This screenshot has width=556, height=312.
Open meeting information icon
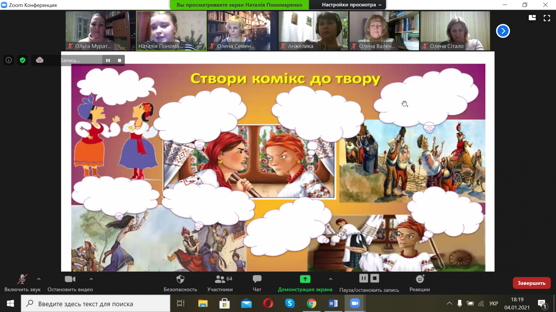[x=9, y=60]
